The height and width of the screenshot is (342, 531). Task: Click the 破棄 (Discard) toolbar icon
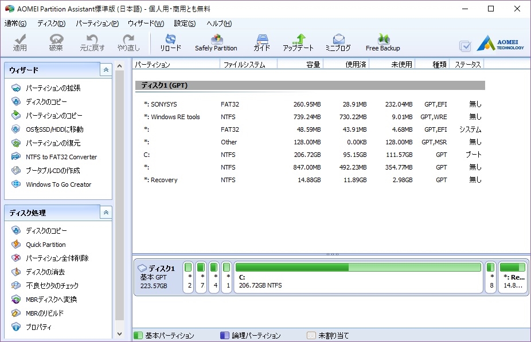(56, 42)
